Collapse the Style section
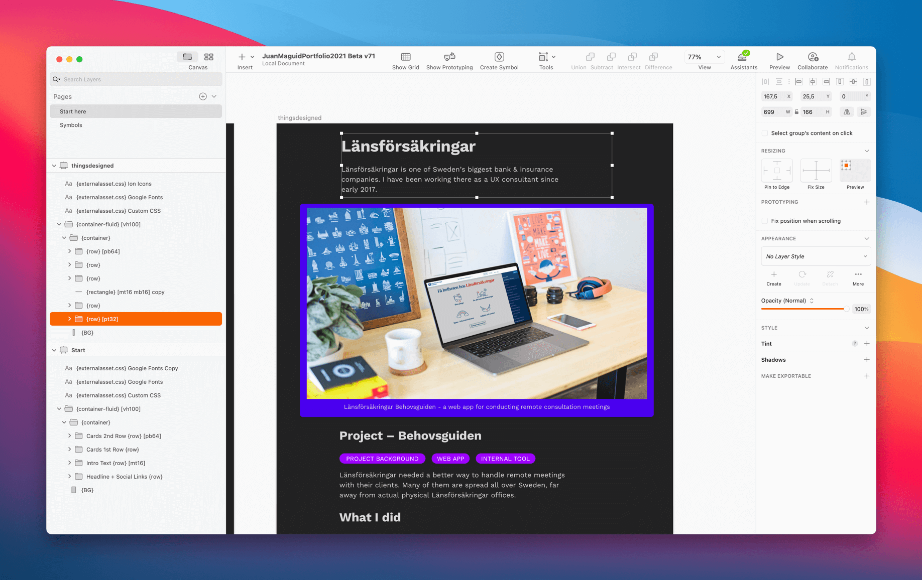Image resolution: width=922 pixels, height=580 pixels. [x=867, y=328]
